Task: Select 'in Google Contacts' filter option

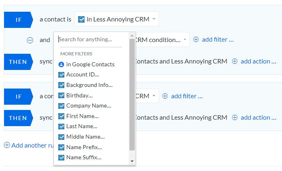Action: 90,65
